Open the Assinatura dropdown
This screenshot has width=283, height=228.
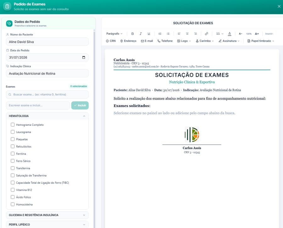[229, 41]
